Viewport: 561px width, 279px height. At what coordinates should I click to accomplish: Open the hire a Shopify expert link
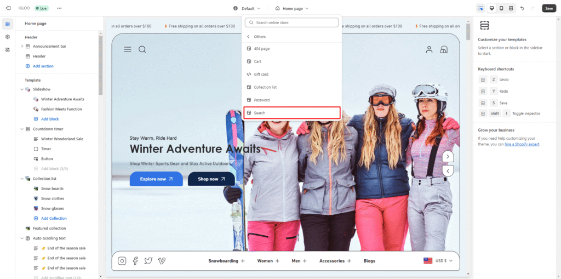pos(522,144)
